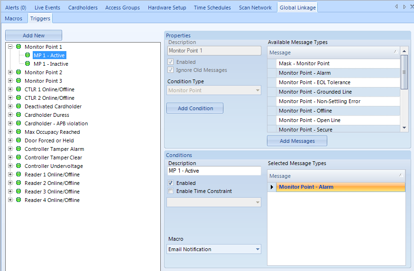The image size is (414, 271).
Task: Click green icon next to Cardholder Duress
Action: 18,115
